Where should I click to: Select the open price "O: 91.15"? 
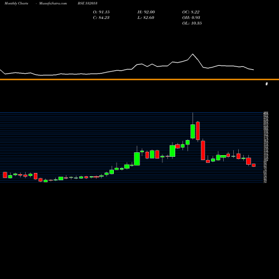101,12
